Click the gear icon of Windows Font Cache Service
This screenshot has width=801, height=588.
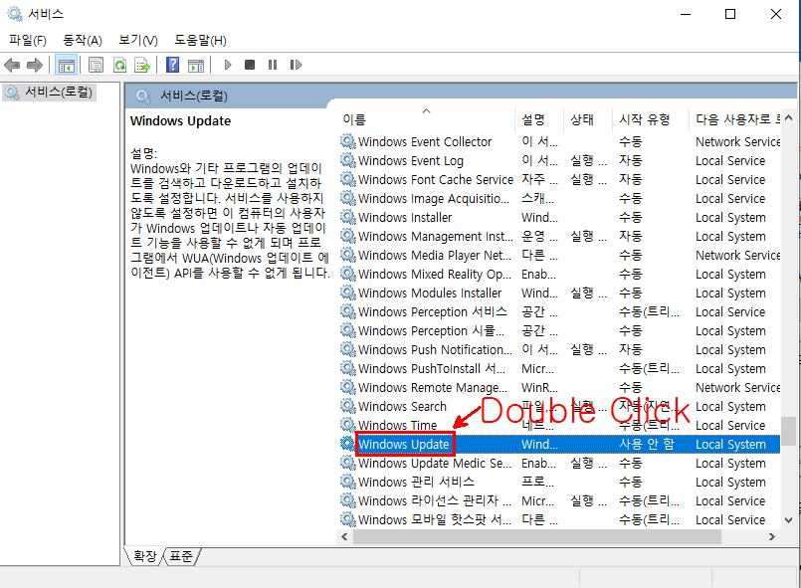point(348,179)
